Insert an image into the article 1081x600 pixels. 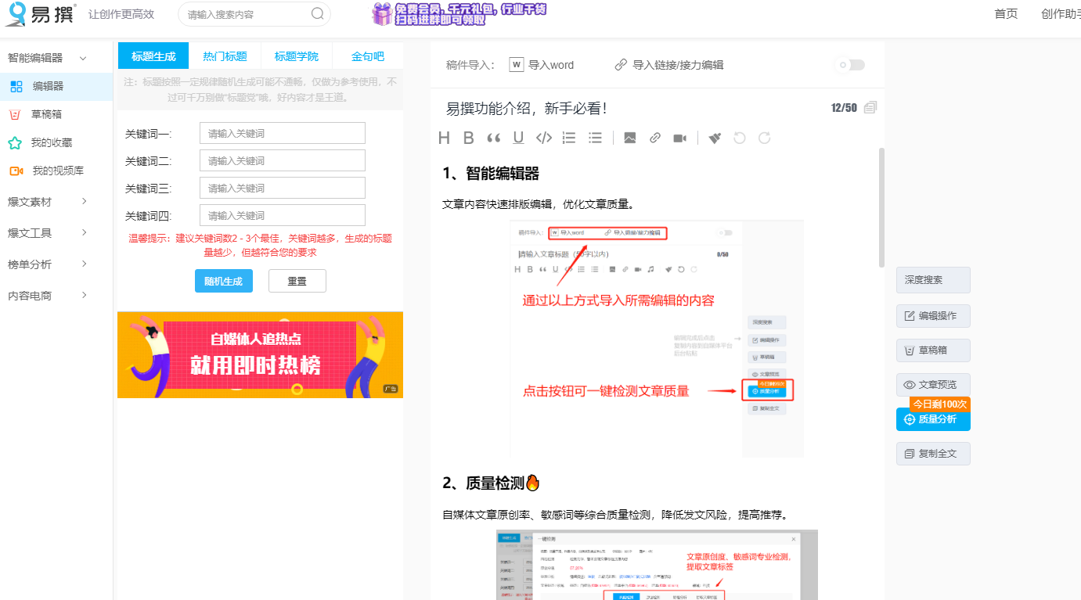[x=629, y=138]
